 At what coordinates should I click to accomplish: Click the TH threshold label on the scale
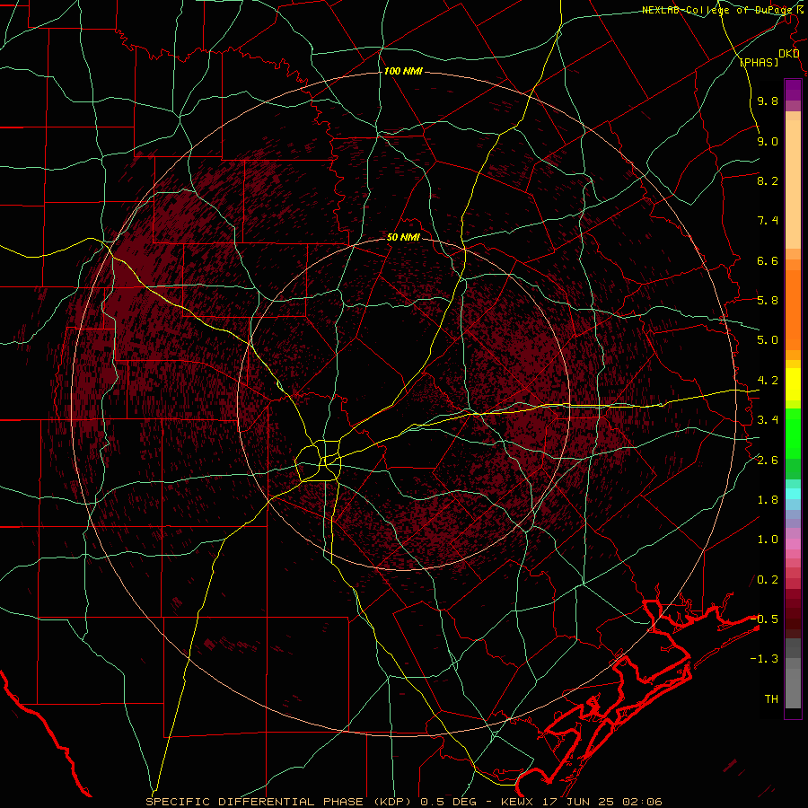tap(771, 699)
